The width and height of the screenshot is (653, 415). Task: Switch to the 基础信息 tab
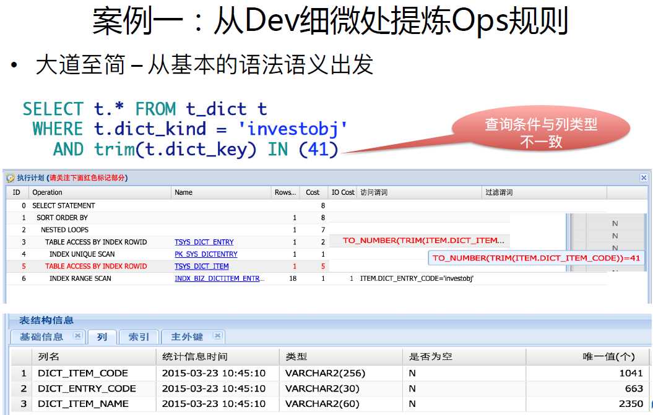[41, 336]
